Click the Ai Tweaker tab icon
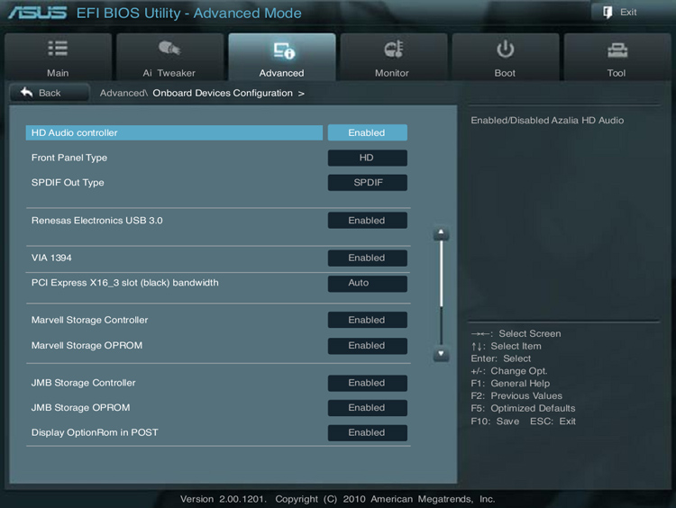The height and width of the screenshot is (508, 676). [169, 49]
